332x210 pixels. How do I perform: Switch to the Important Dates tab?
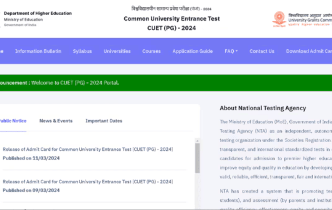click(x=104, y=121)
